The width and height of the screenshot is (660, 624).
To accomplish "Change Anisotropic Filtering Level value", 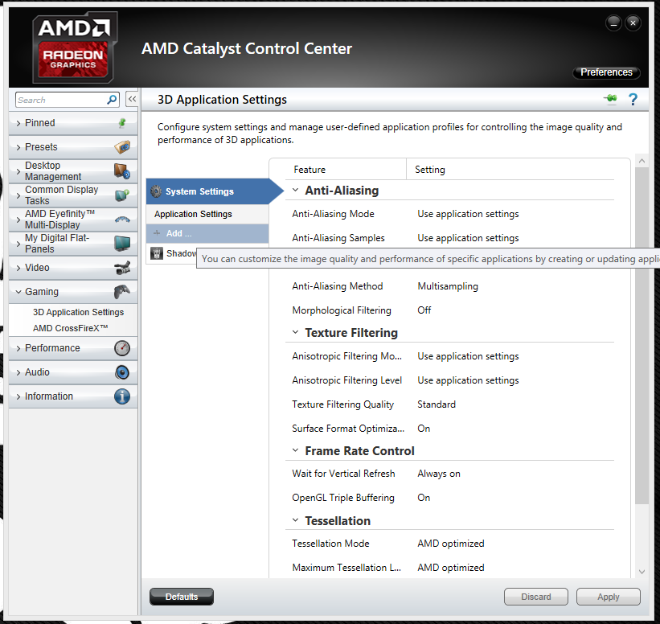I will 468,380.
